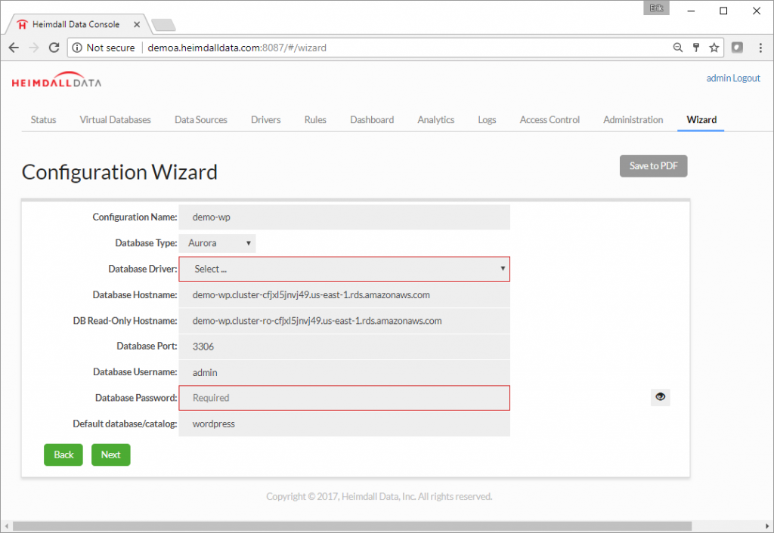Click the green Back button
774x533 pixels.
point(63,454)
